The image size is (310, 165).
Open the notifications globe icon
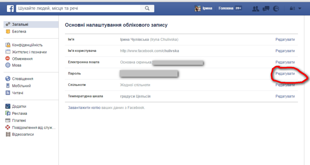(275, 8)
